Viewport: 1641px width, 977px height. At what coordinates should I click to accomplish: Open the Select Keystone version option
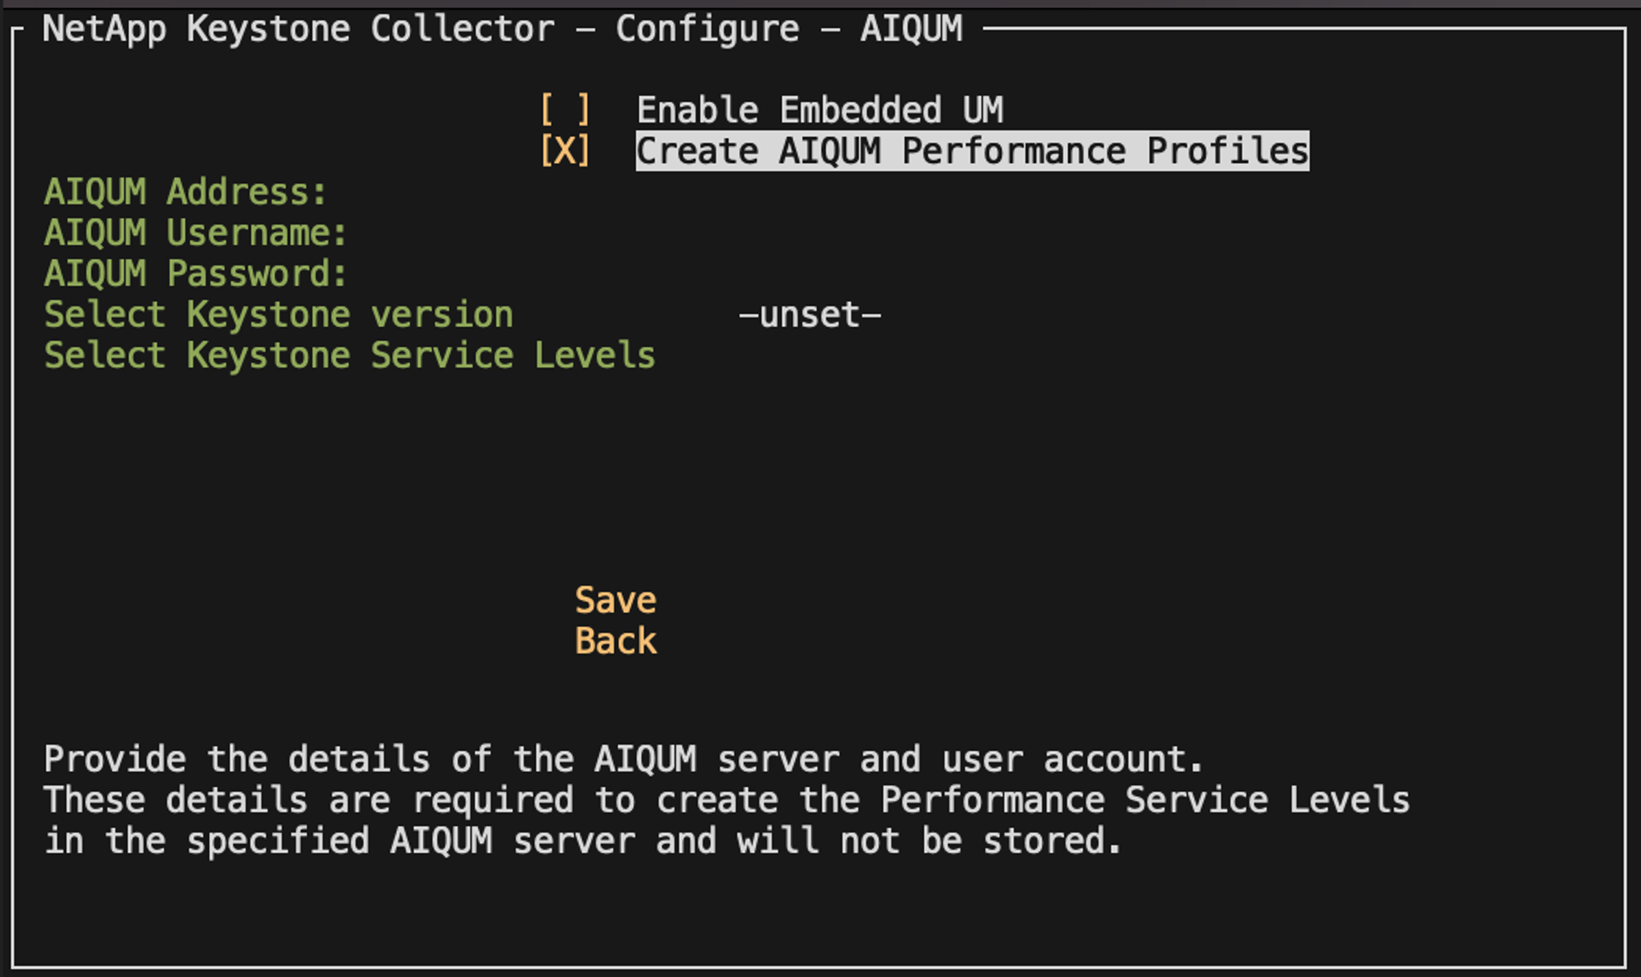click(278, 315)
